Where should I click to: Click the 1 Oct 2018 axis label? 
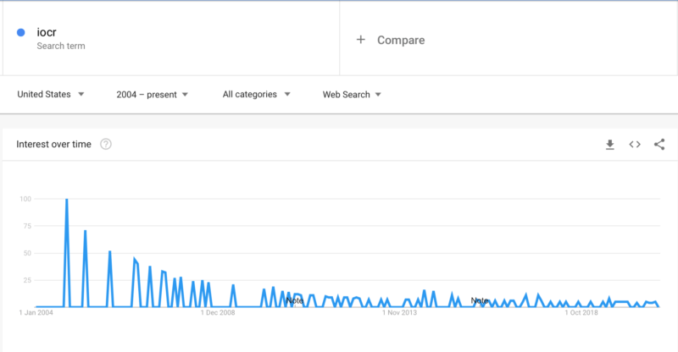click(581, 312)
